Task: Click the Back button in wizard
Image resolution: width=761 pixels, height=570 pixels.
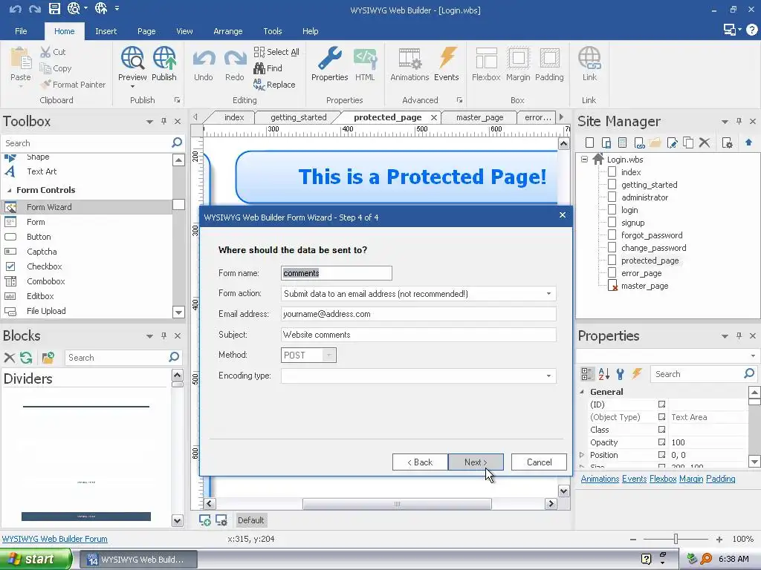Action: click(420, 462)
